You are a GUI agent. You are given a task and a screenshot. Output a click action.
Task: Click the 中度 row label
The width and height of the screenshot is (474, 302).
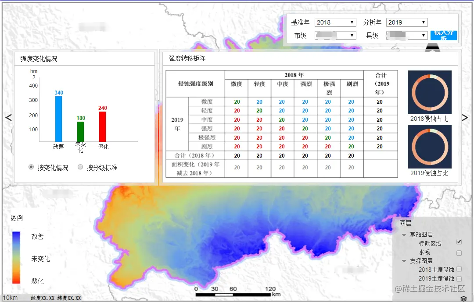point(207,119)
